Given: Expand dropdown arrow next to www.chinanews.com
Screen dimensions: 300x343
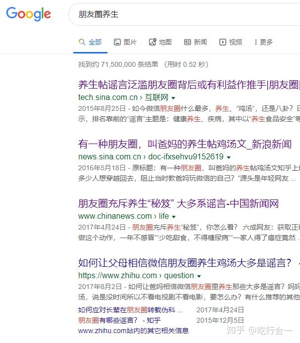Looking at the screenshot, I should coord(174,217).
